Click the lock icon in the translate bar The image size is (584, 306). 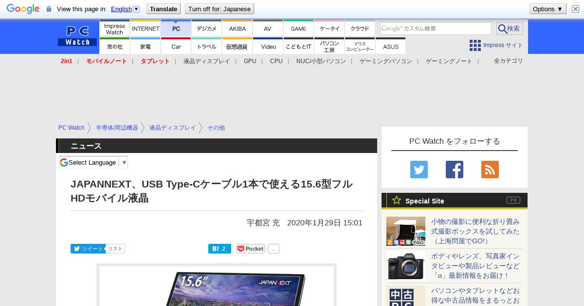49,9
